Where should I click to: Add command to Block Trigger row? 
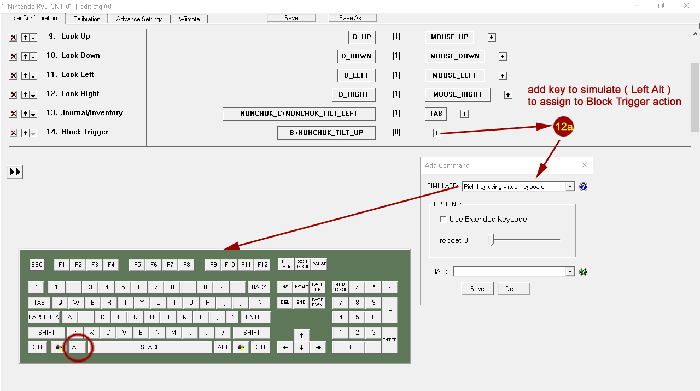[x=437, y=133]
